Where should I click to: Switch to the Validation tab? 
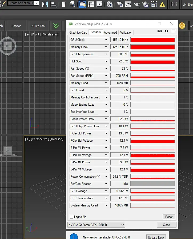pos(126,33)
